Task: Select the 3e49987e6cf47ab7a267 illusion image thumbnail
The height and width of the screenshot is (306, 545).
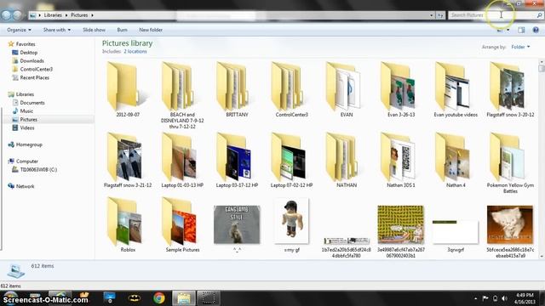Action: click(401, 224)
